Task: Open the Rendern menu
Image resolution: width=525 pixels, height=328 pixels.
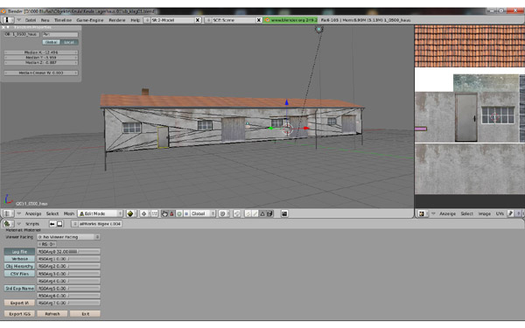Action: 117,20
